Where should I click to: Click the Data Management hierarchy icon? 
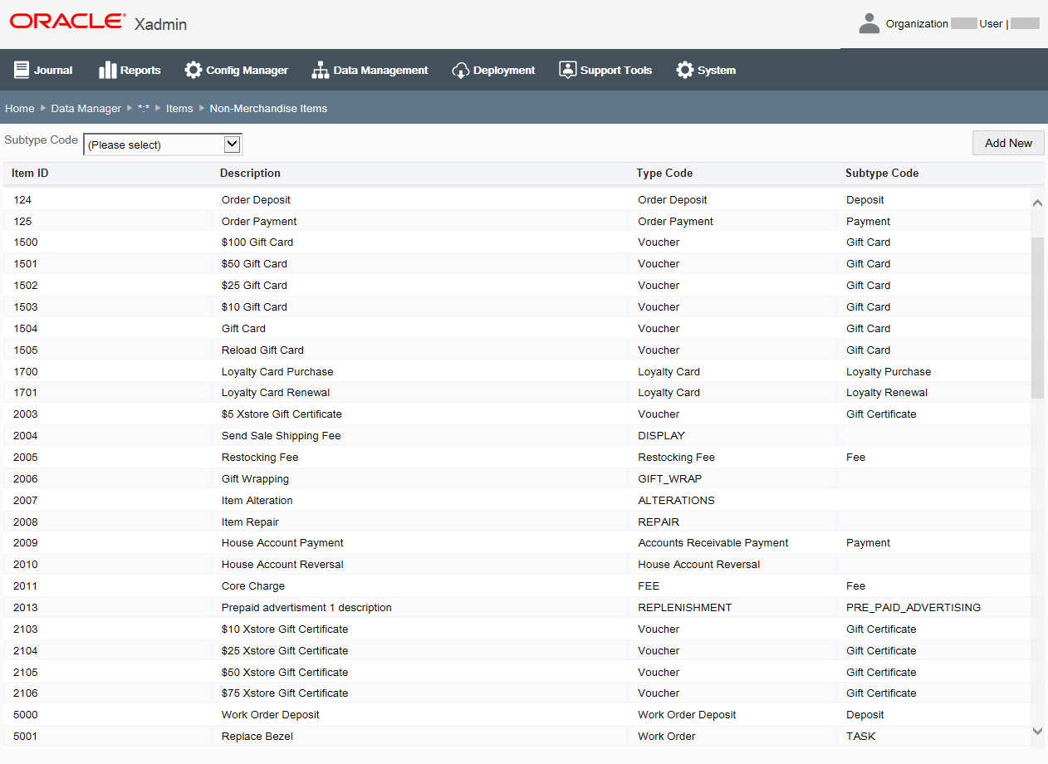point(321,70)
